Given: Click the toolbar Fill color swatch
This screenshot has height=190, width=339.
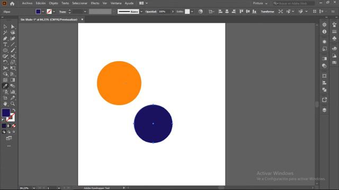Looking at the screenshot, I should 6,113.
